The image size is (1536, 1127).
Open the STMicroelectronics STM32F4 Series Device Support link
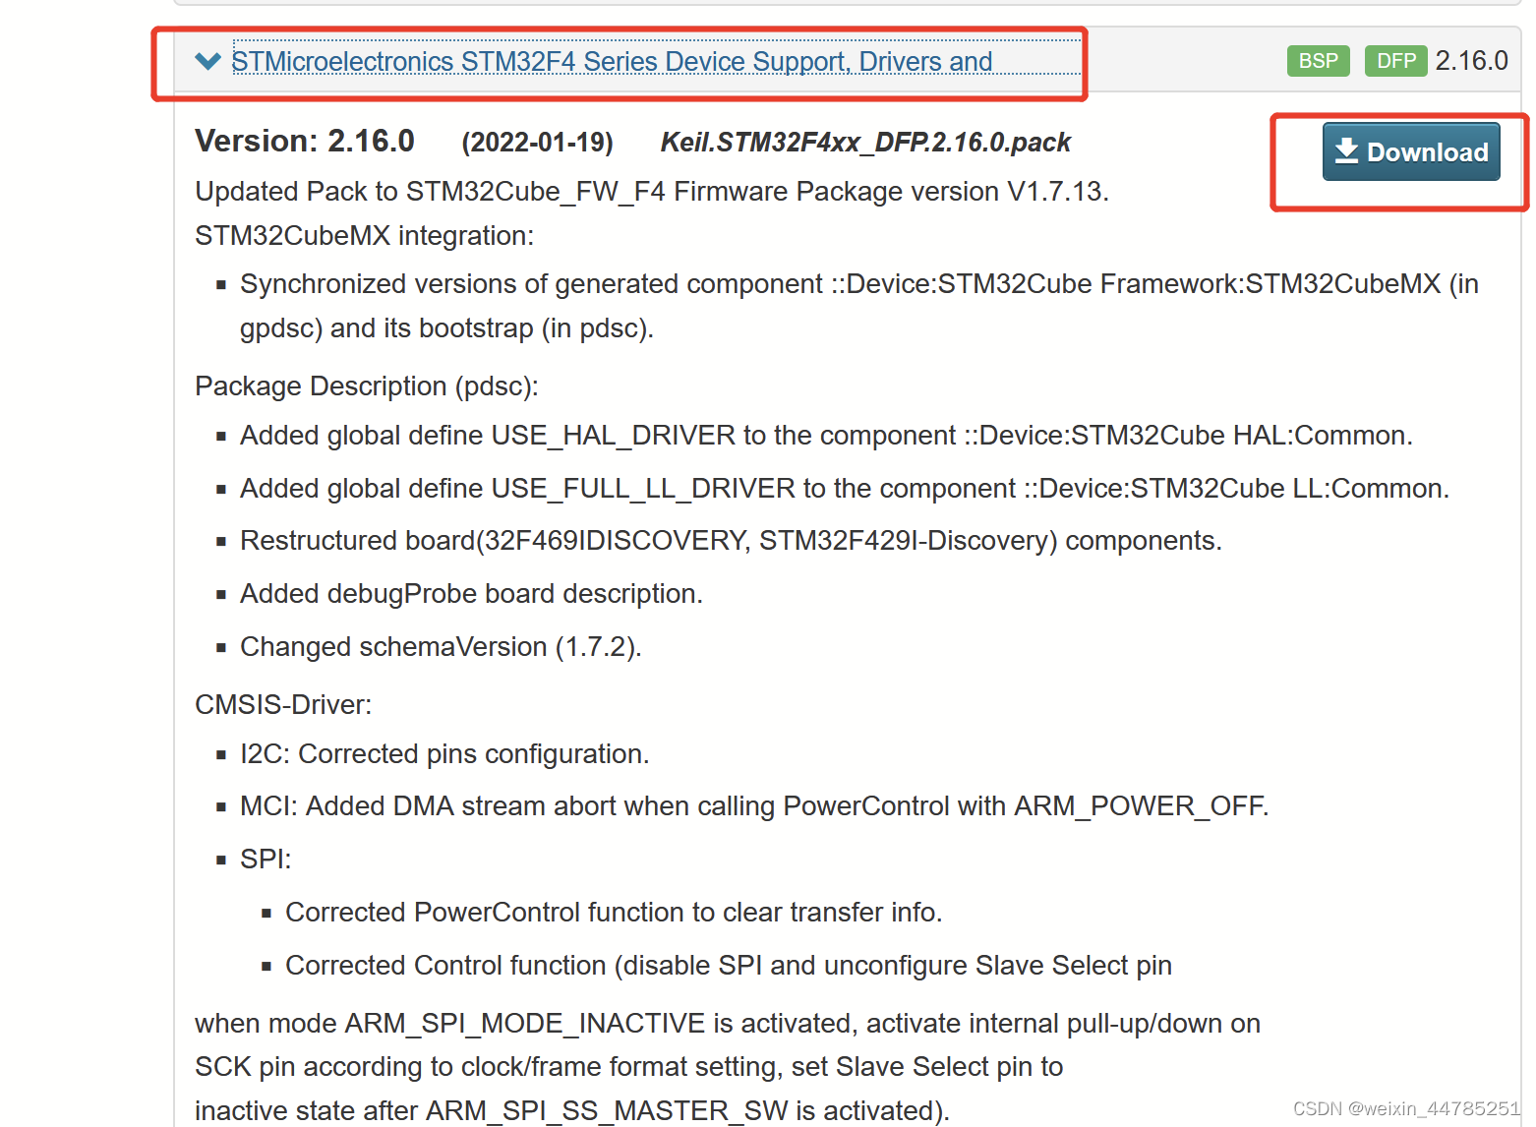point(612,61)
